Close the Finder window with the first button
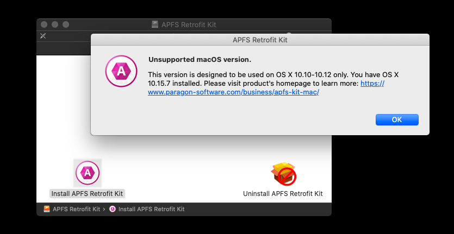The width and height of the screenshot is (454, 234). click(x=44, y=24)
